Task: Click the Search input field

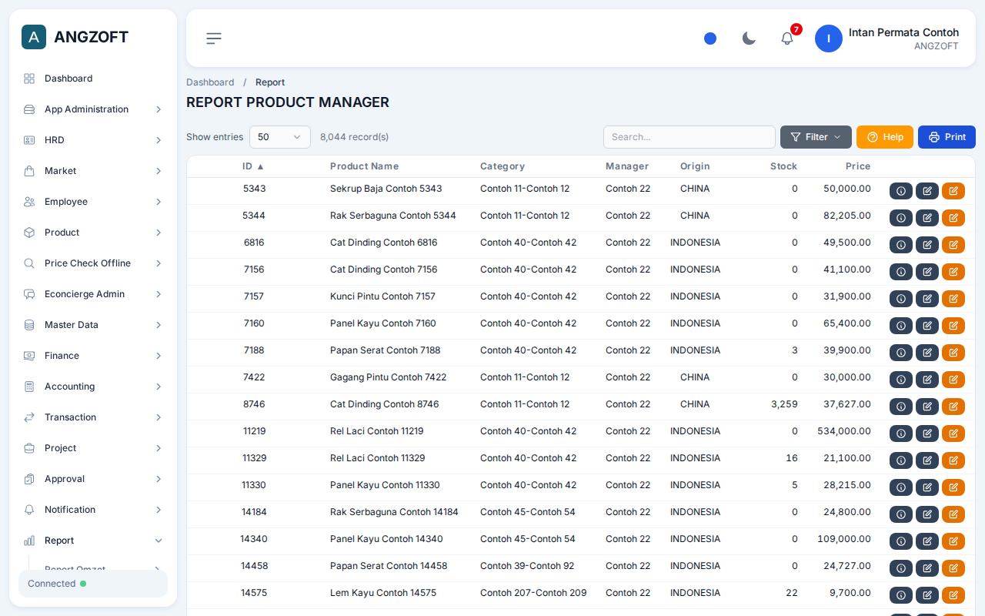Action: [689, 137]
